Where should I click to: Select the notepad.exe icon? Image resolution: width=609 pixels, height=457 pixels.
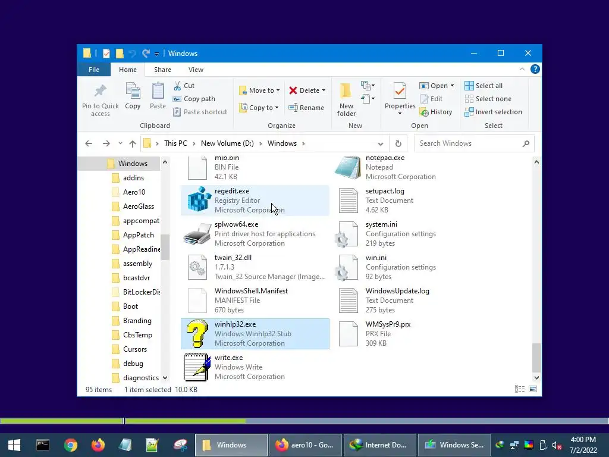tap(348, 168)
